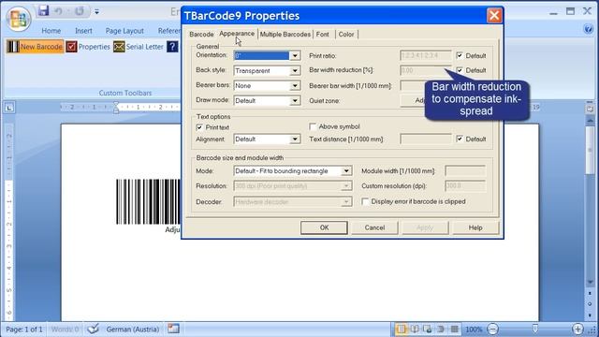Click the Cancel button
This screenshot has height=337, width=599.
(x=374, y=227)
